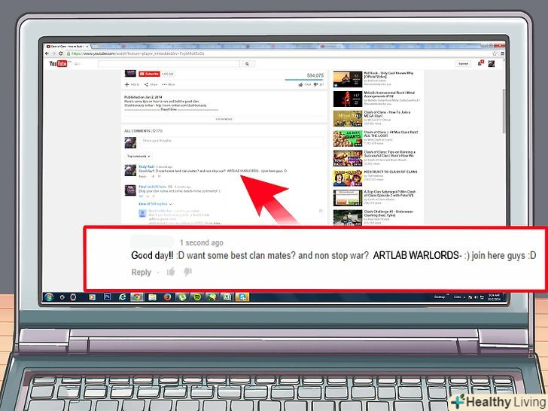Open the YouTube guide menu icon
Viewport: 548px width, 411px height.
(78, 64)
